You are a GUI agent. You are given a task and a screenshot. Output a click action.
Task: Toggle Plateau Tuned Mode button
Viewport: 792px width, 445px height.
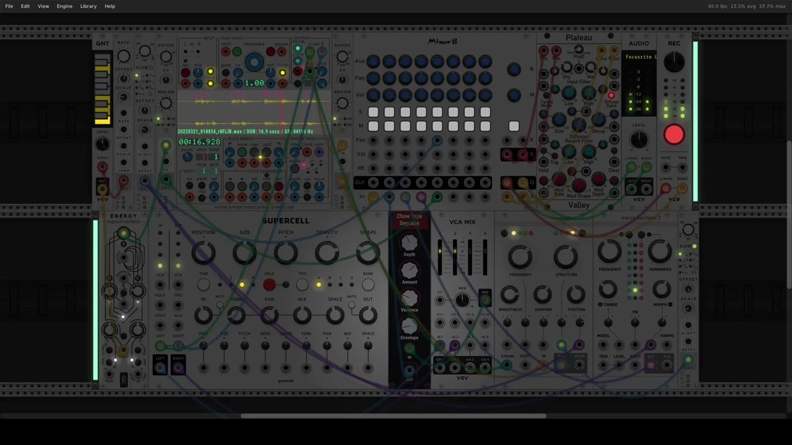click(x=545, y=95)
